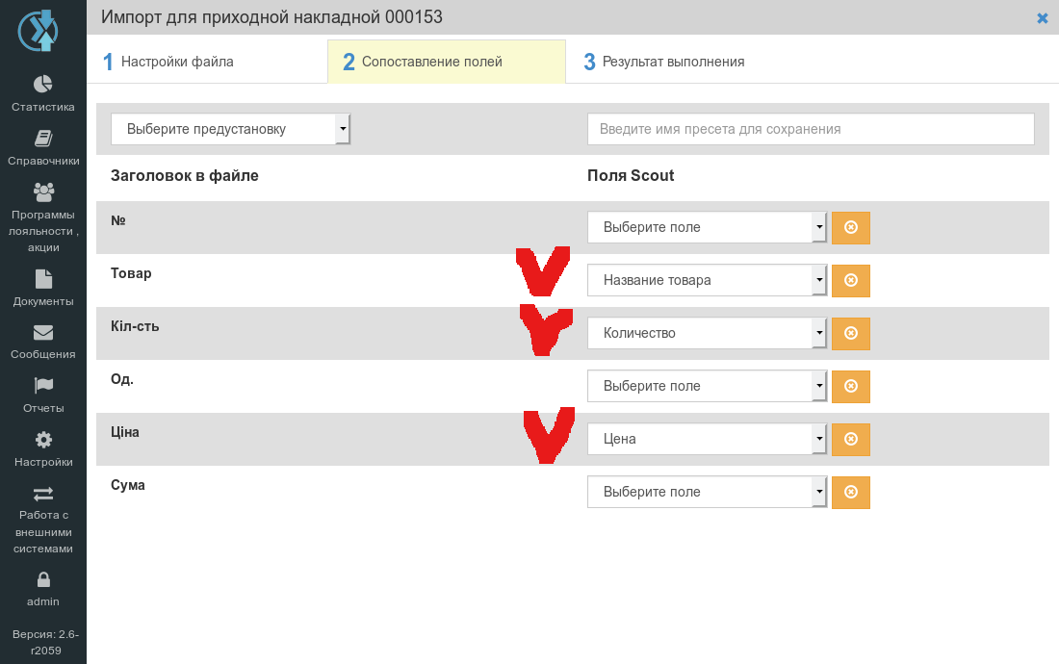Clear field mapping for Од. row
The height and width of the screenshot is (664, 1059).
point(851,386)
